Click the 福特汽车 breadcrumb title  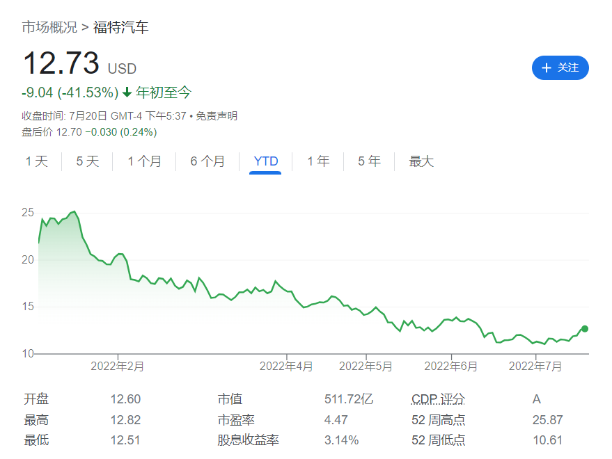coord(121,27)
